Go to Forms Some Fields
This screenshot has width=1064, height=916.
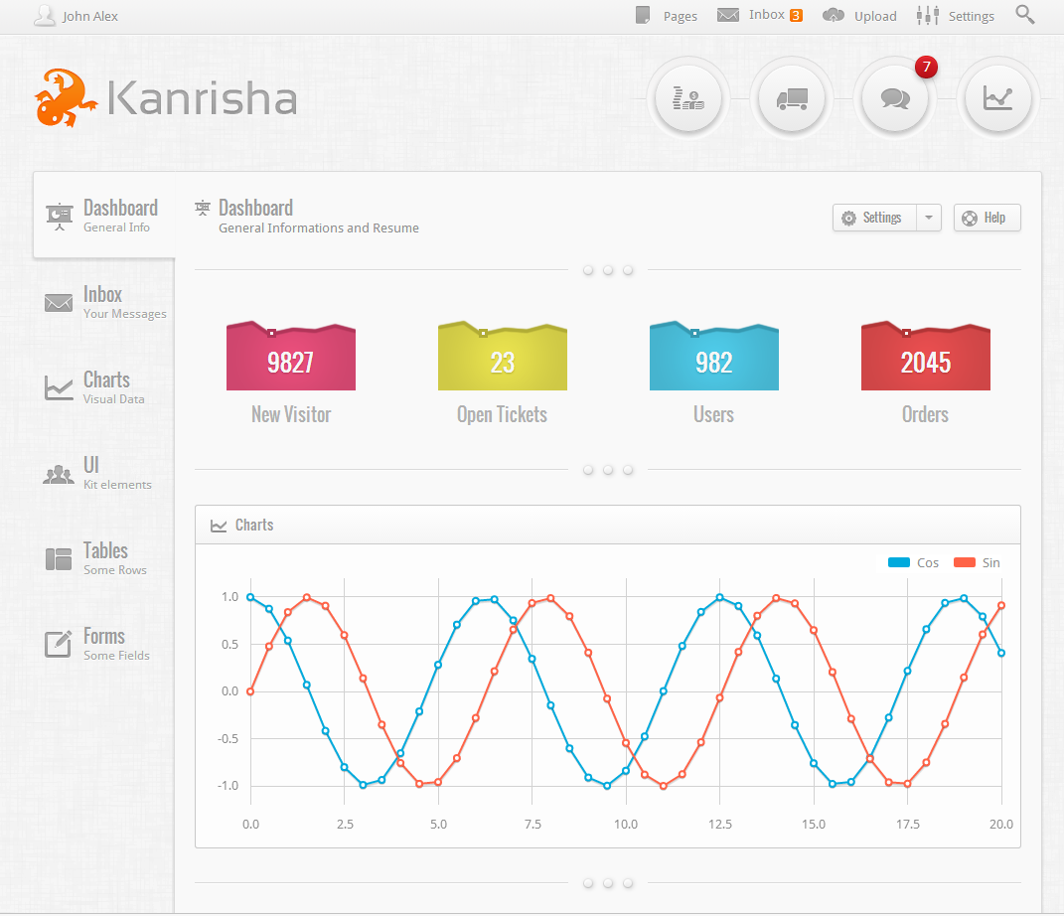pos(104,644)
